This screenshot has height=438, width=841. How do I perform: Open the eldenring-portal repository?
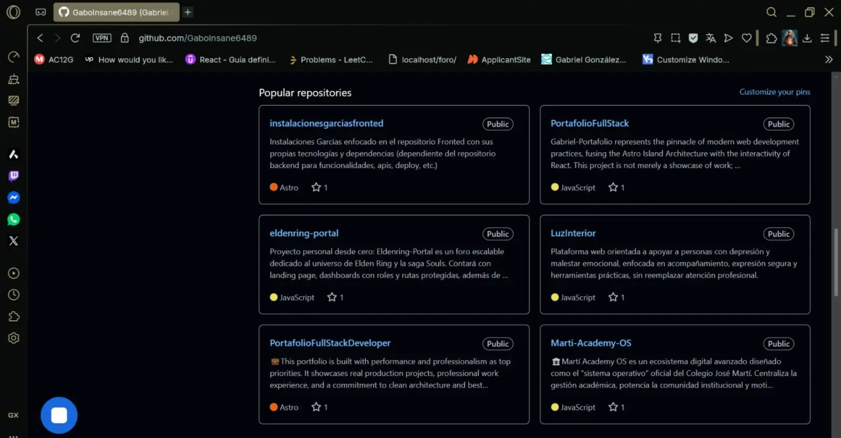click(x=304, y=233)
